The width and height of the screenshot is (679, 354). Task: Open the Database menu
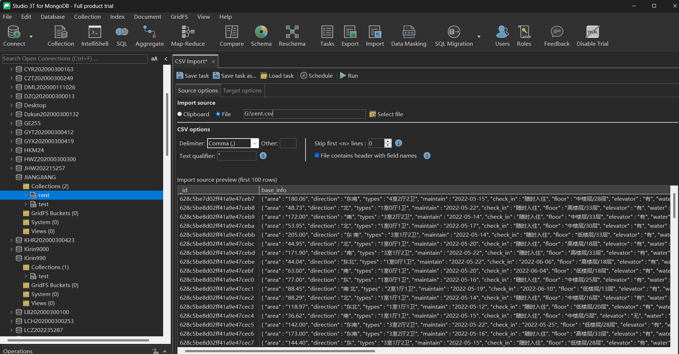53,17
